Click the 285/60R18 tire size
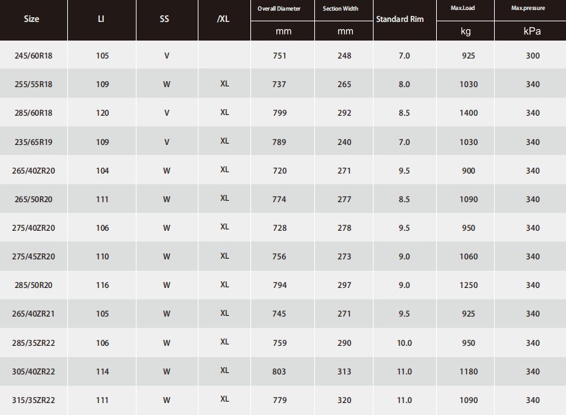The width and height of the screenshot is (566, 415). (x=33, y=113)
